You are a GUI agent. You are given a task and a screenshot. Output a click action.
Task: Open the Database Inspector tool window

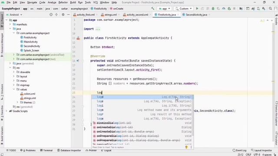coord(69,150)
